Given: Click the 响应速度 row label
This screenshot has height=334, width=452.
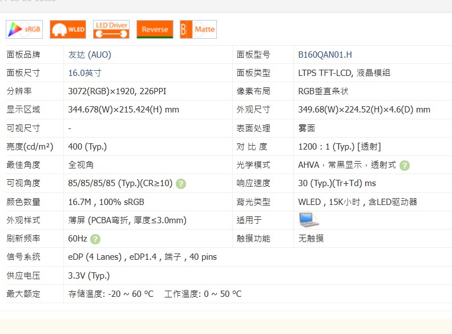Looking at the screenshot, I should (x=253, y=183).
